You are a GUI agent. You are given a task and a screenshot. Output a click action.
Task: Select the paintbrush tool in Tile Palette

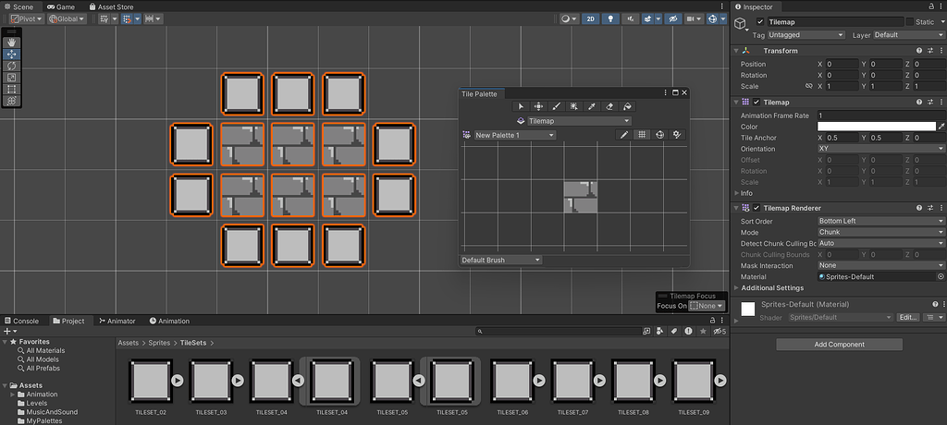tap(557, 106)
